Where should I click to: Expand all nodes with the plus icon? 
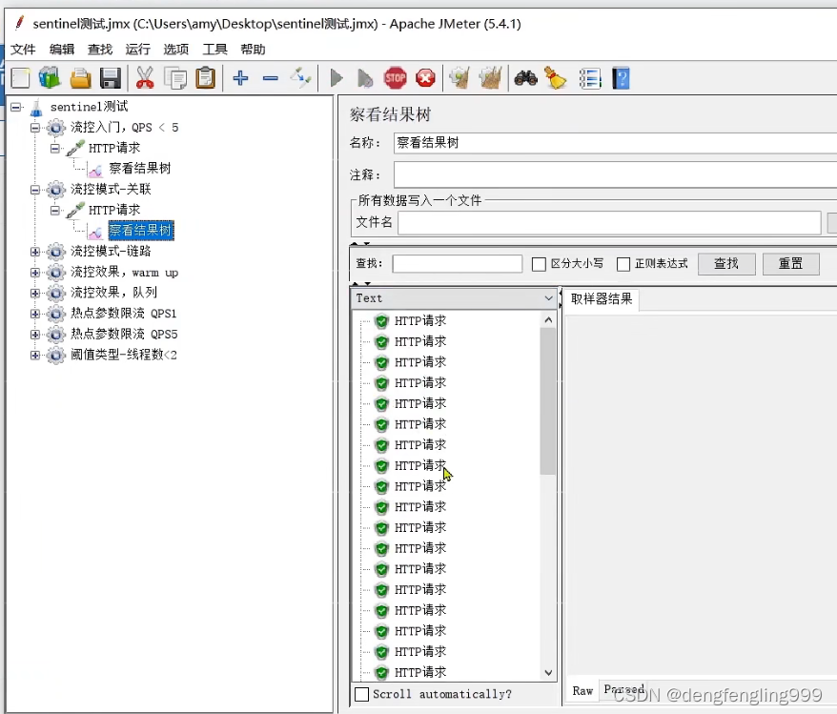pyautogui.click(x=241, y=78)
